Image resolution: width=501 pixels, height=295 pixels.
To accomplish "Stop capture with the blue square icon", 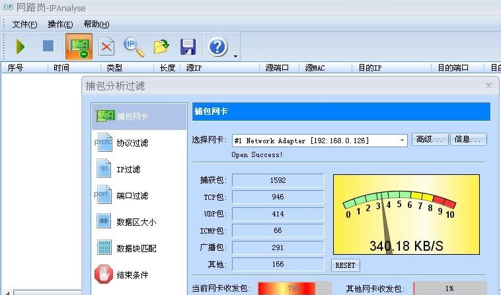I will pyautogui.click(x=48, y=46).
